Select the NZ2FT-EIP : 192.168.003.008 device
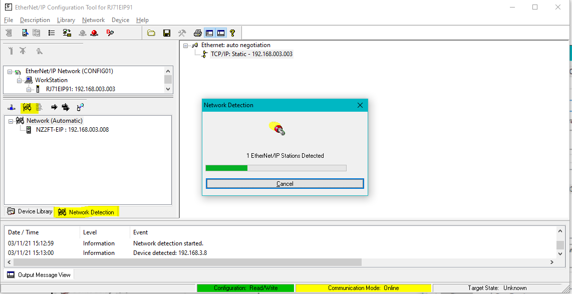 [72, 130]
